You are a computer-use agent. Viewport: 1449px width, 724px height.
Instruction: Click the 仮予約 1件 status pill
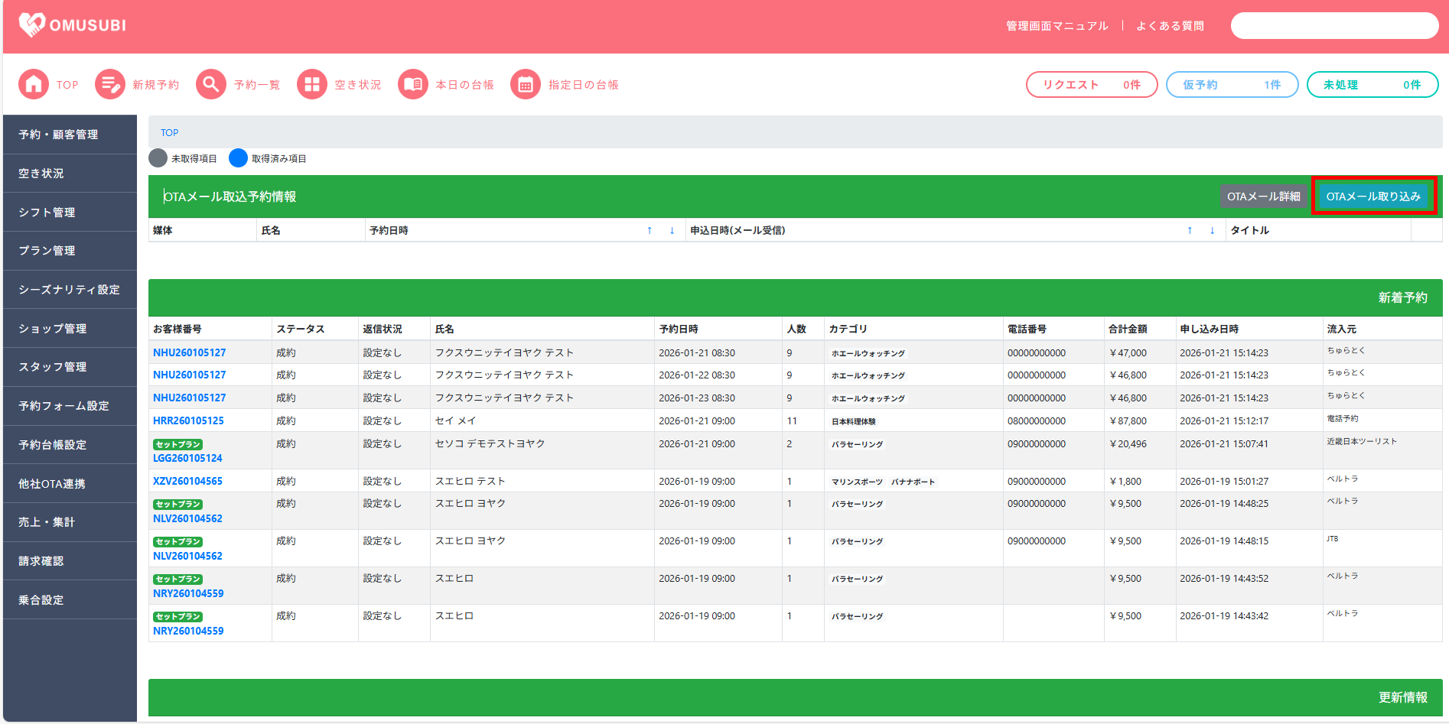tap(1232, 85)
